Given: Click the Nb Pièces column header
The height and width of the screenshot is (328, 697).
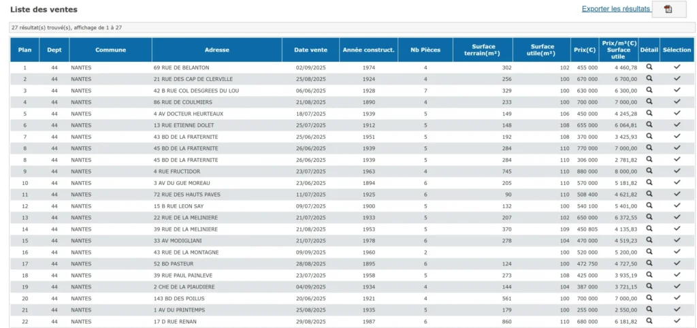Looking at the screenshot, I should (x=425, y=50).
